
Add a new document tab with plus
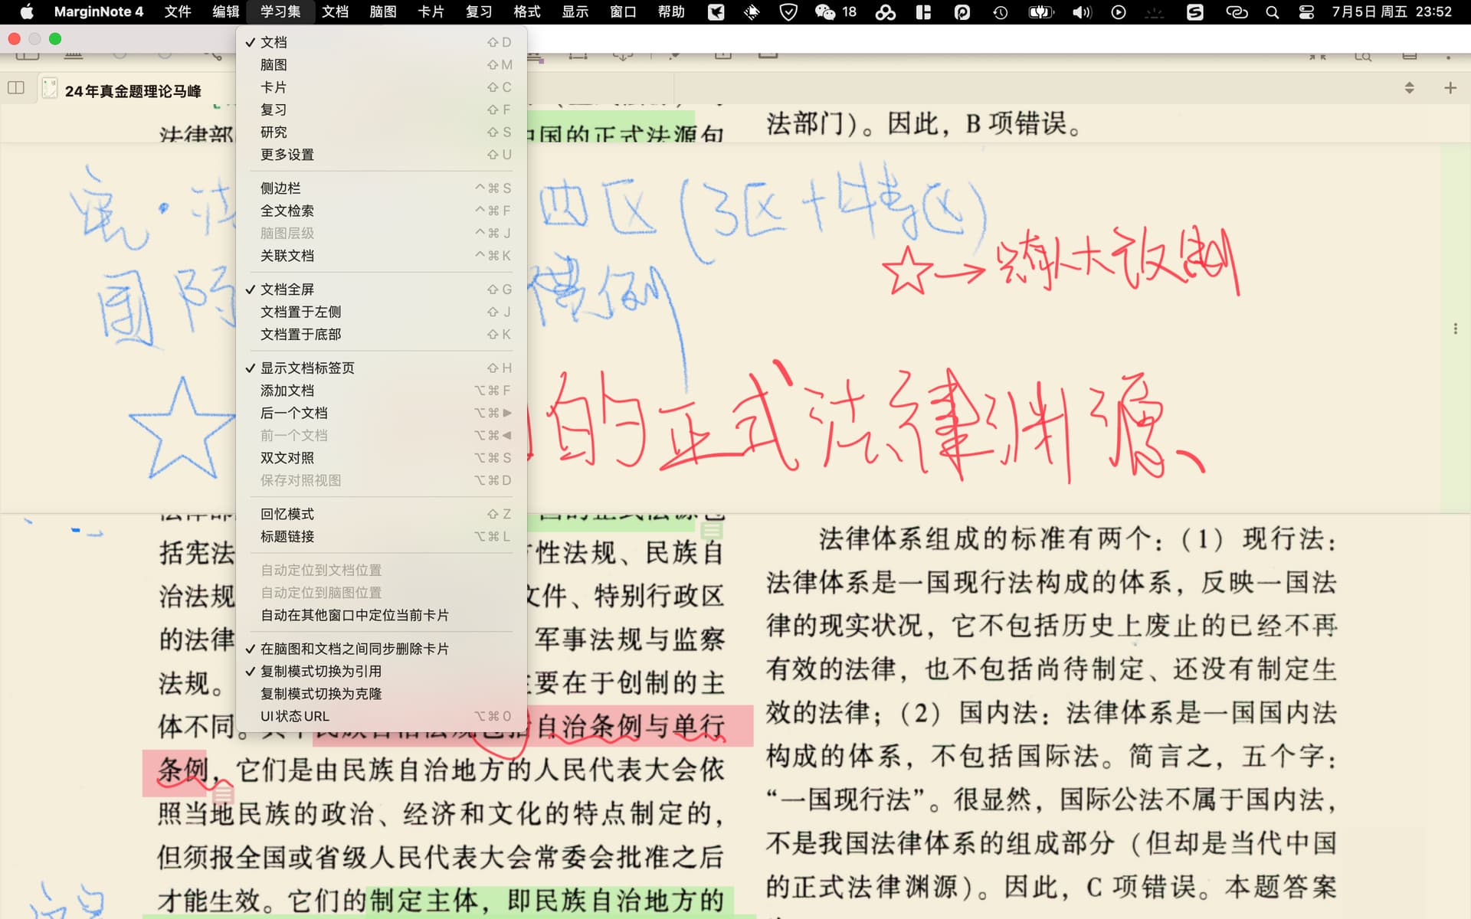coord(1450,87)
